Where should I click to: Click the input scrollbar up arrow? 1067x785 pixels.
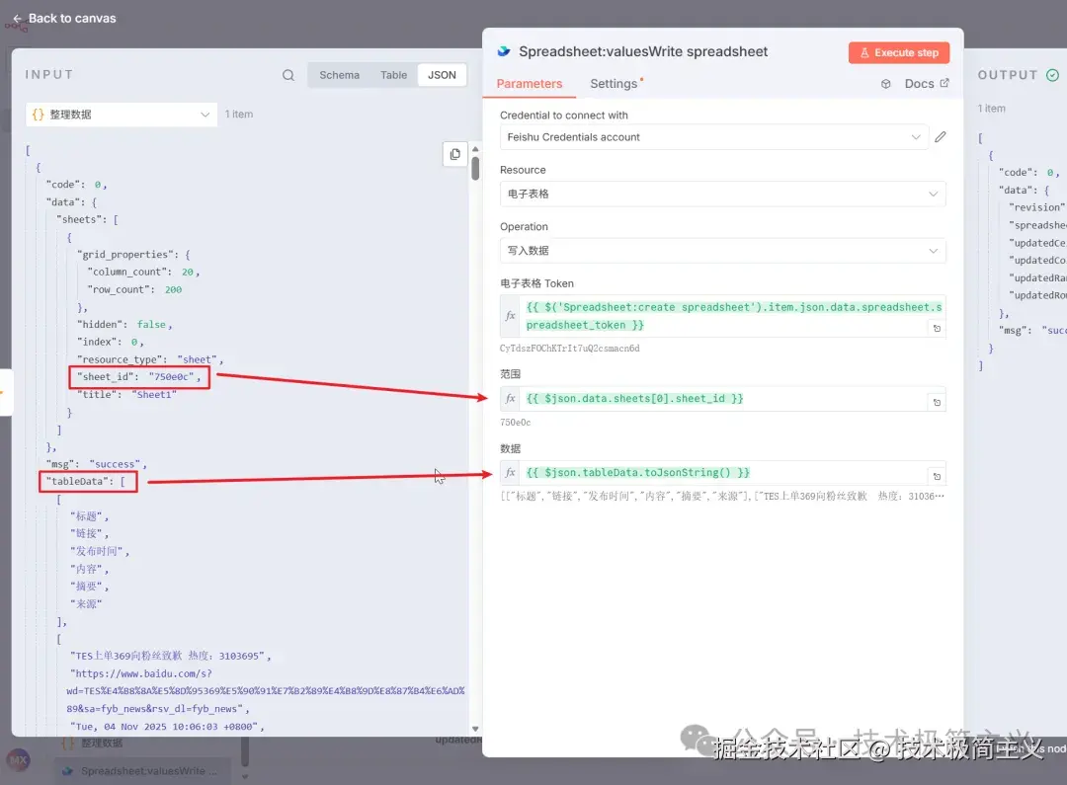click(475, 149)
